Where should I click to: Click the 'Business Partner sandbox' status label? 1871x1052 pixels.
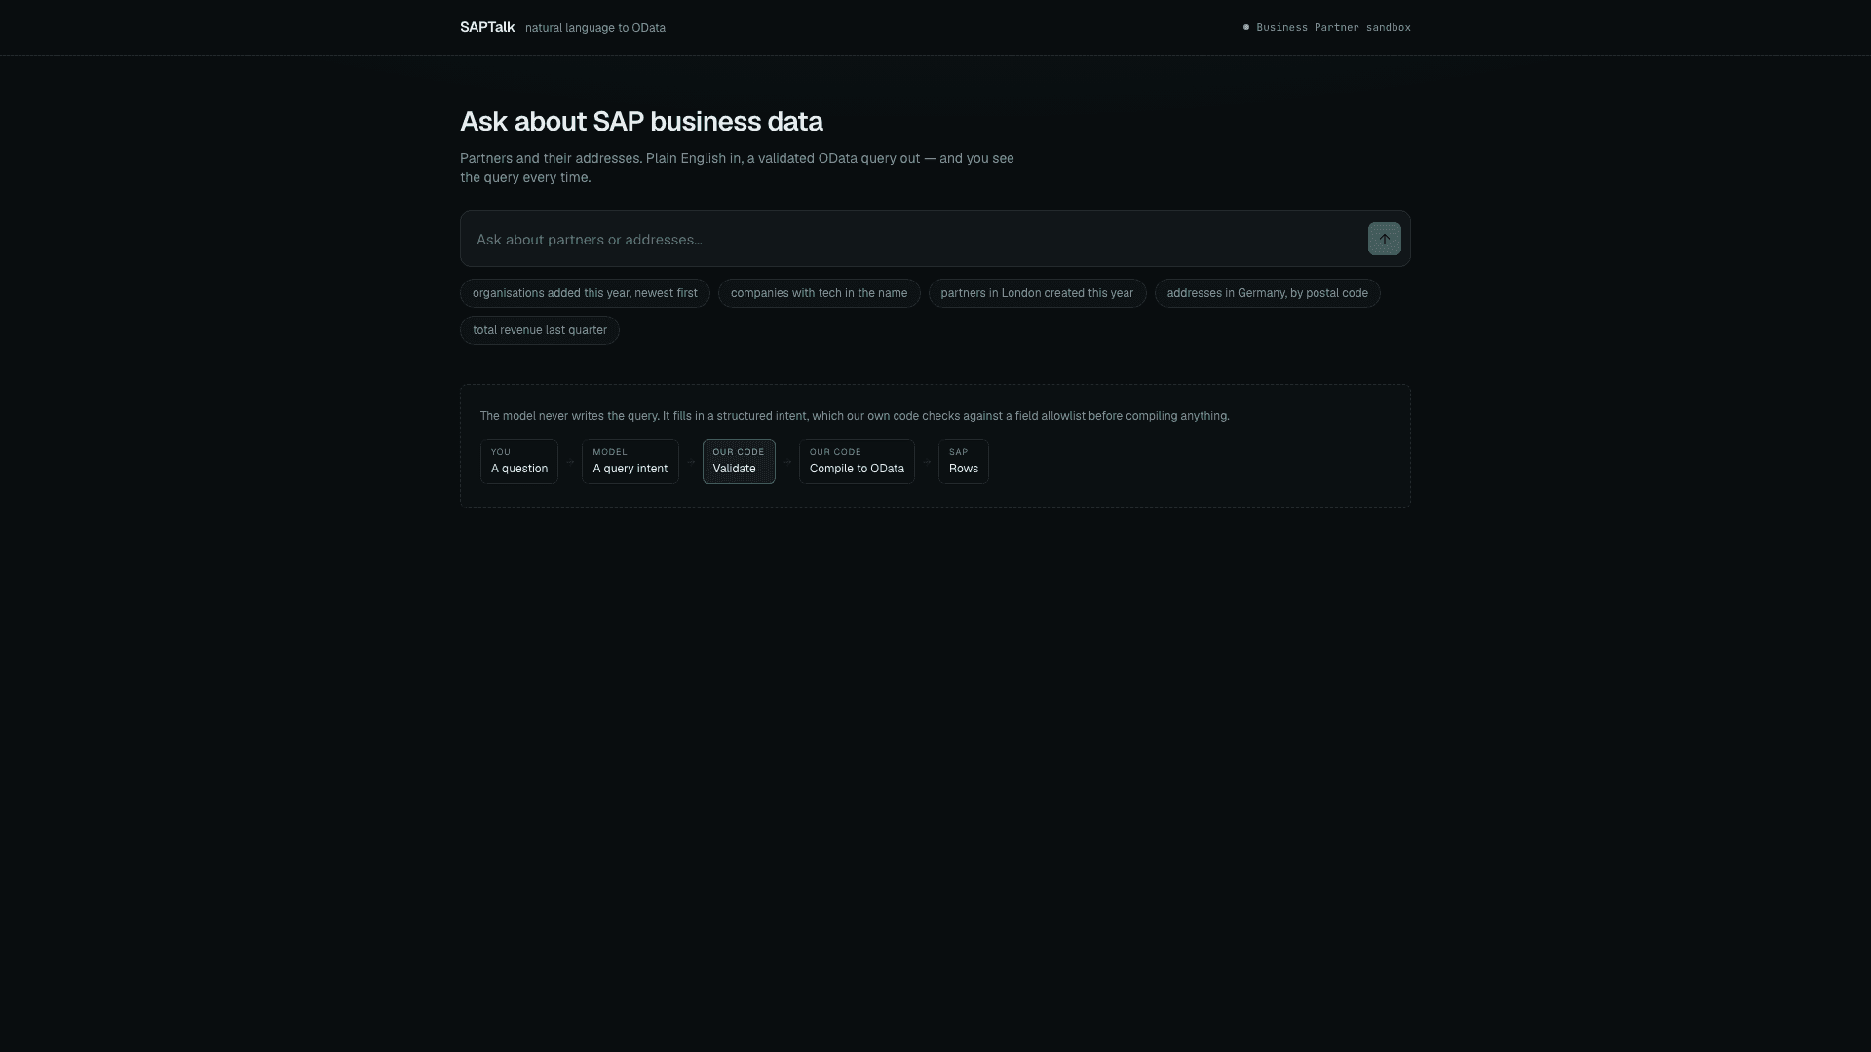pos(1333,27)
